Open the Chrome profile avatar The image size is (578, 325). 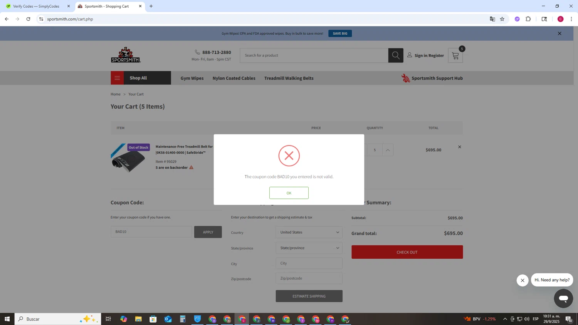(560, 19)
